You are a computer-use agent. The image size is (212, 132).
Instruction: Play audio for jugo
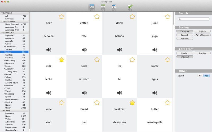click(155, 50)
